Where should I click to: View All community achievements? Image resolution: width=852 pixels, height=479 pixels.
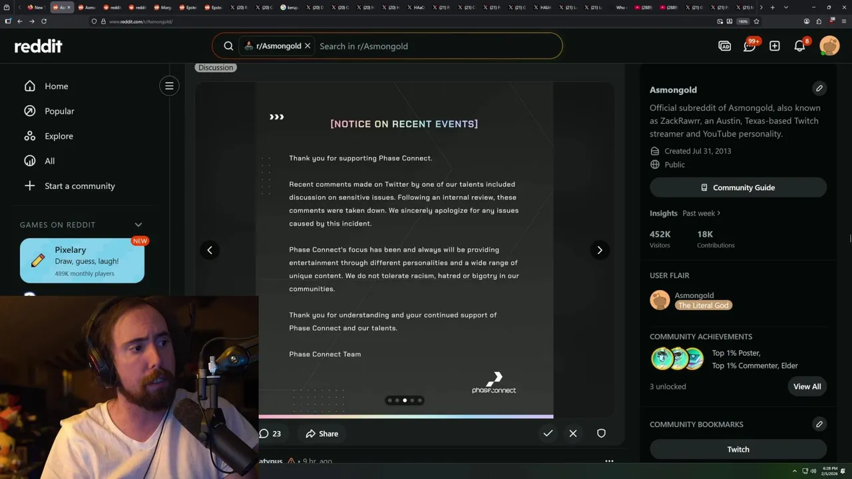tap(807, 387)
